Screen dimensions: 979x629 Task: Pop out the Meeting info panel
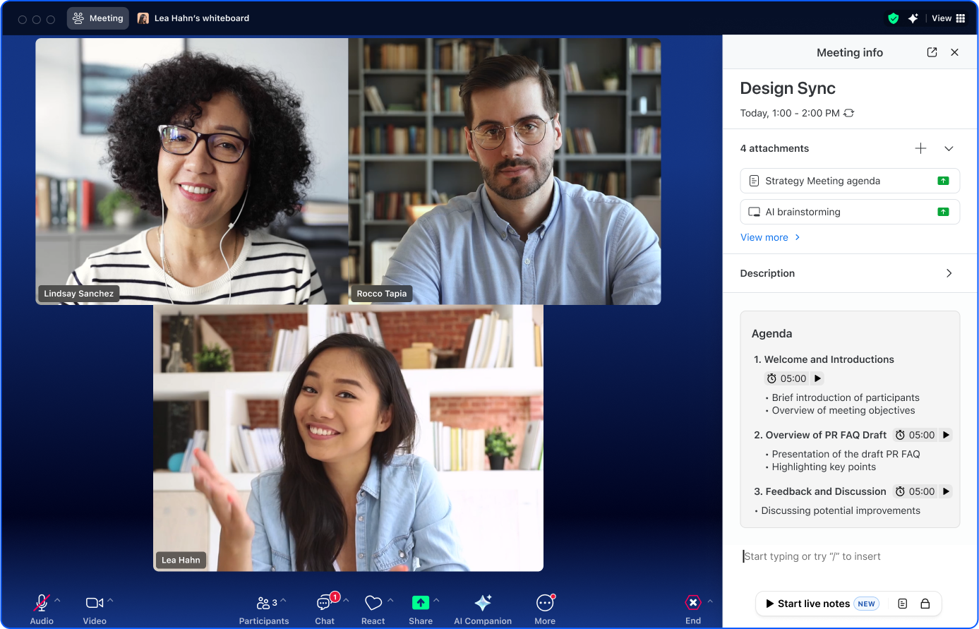click(932, 52)
